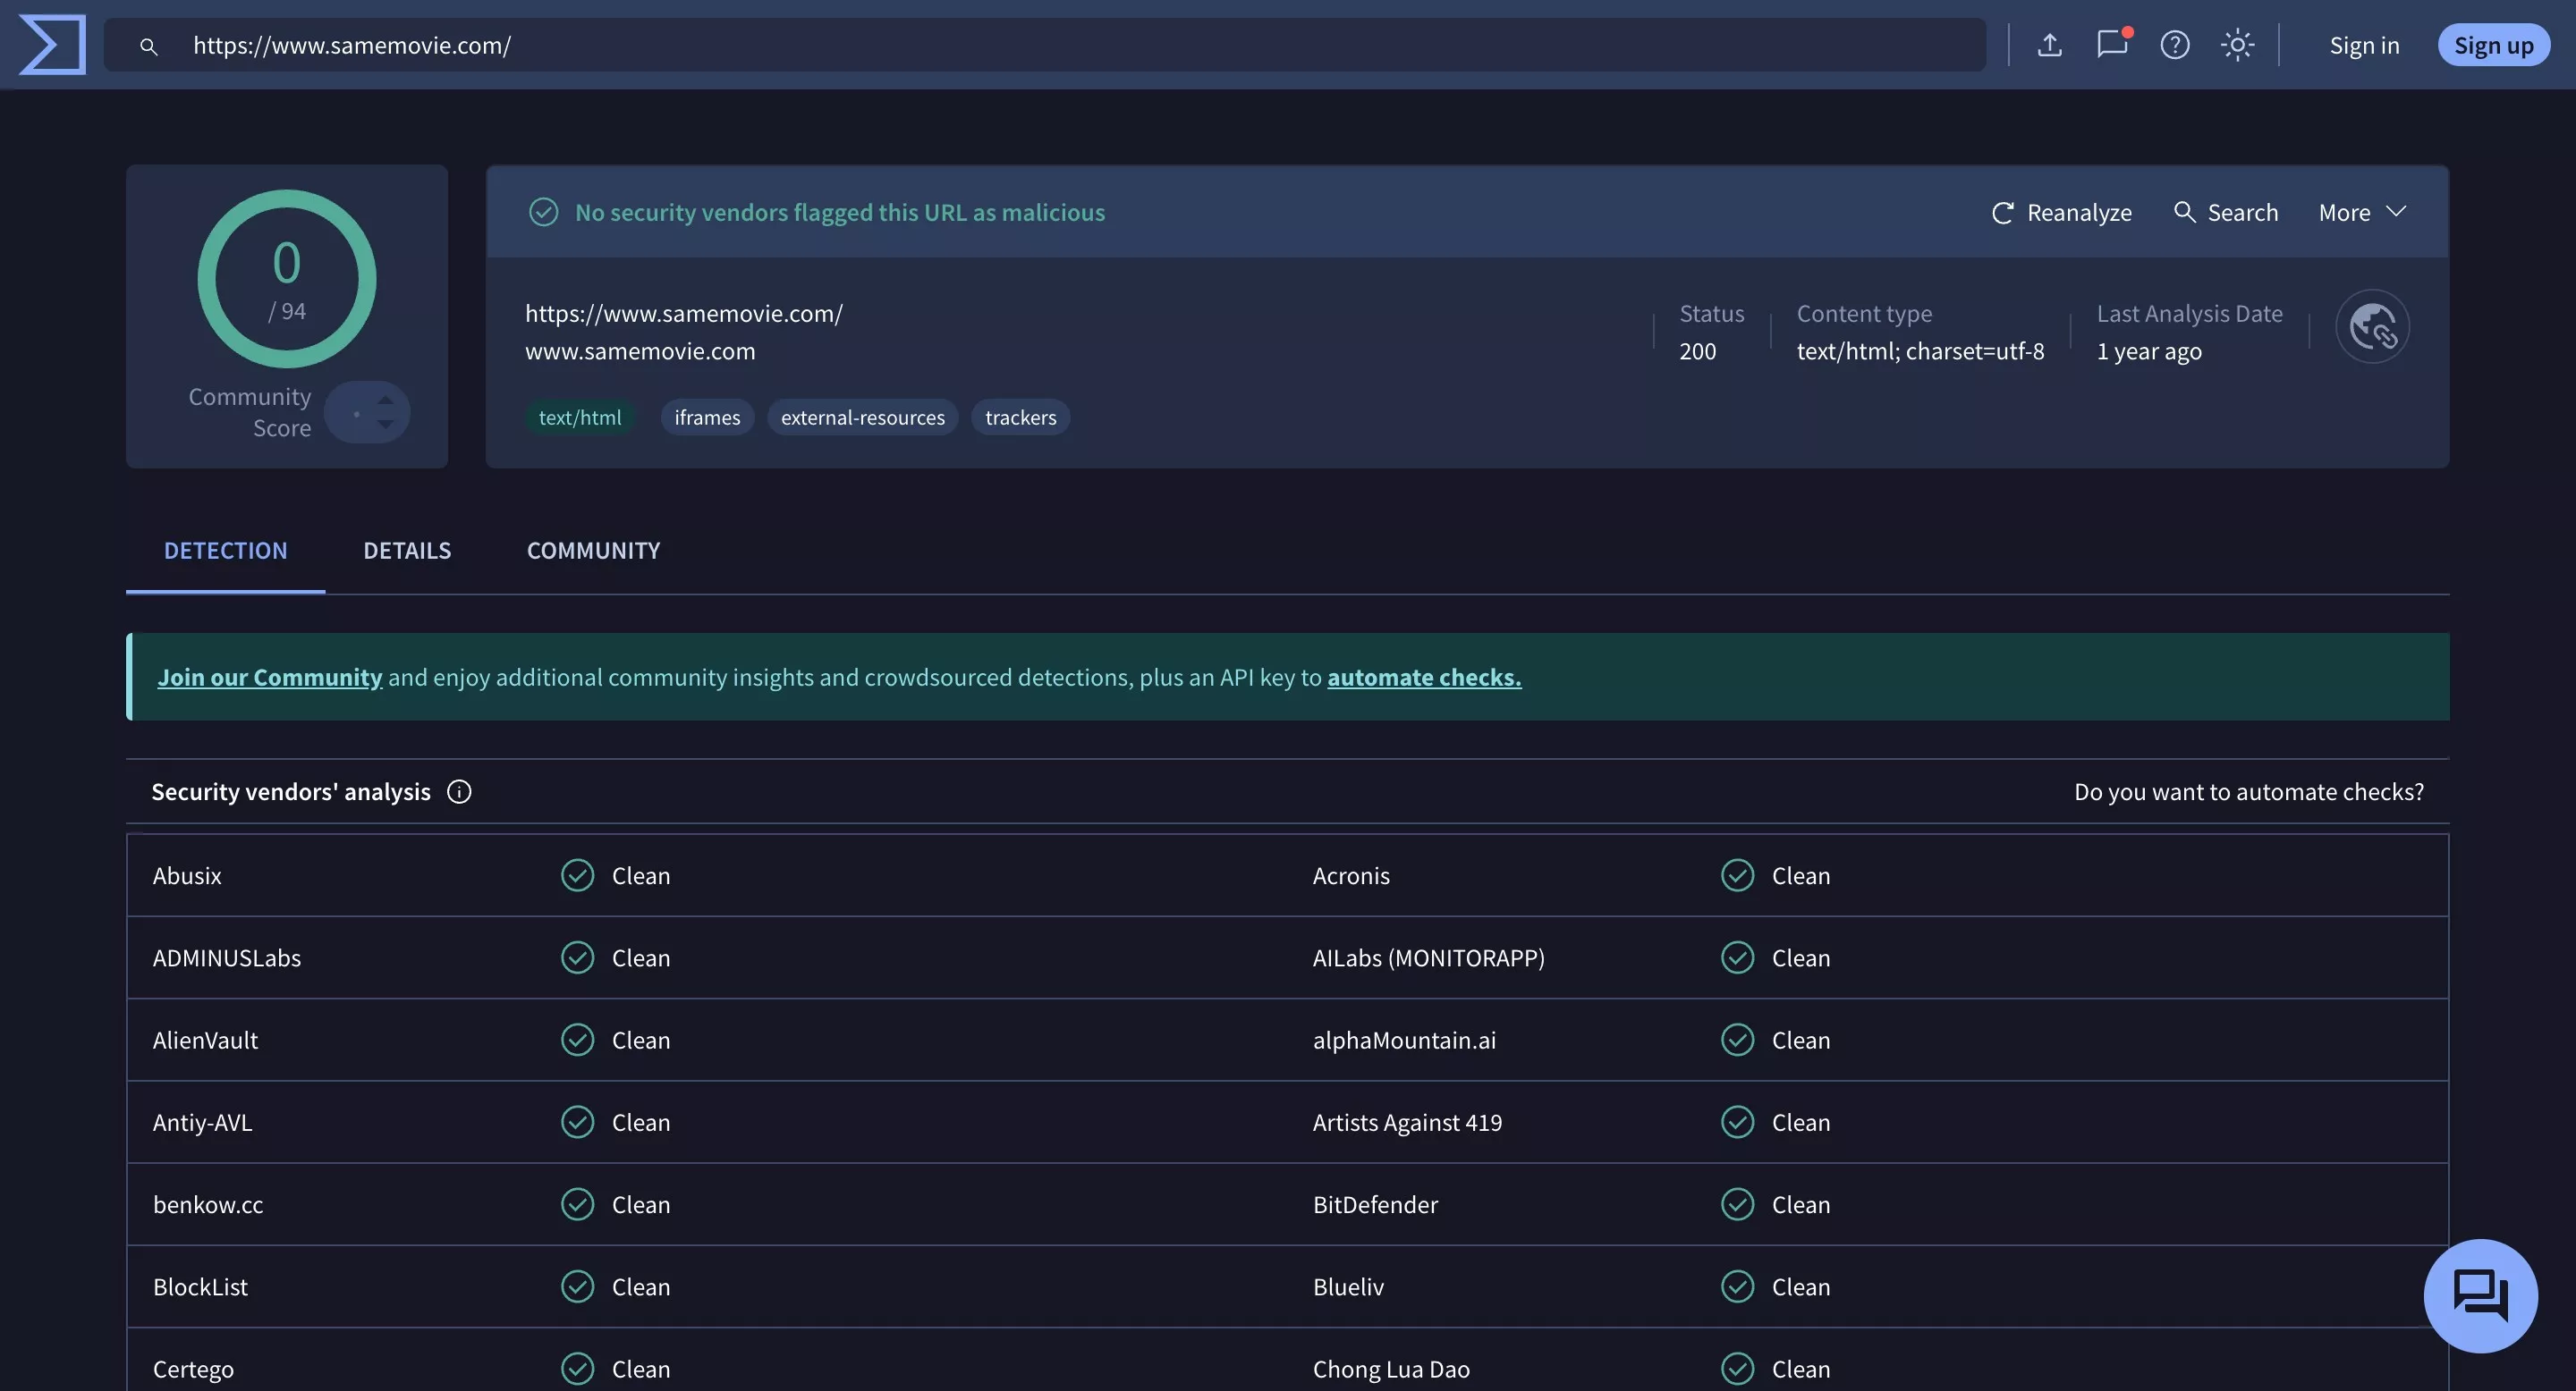The image size is (2576, 1391).
Task: Click the Reanalyze button
Action: 2061,213
